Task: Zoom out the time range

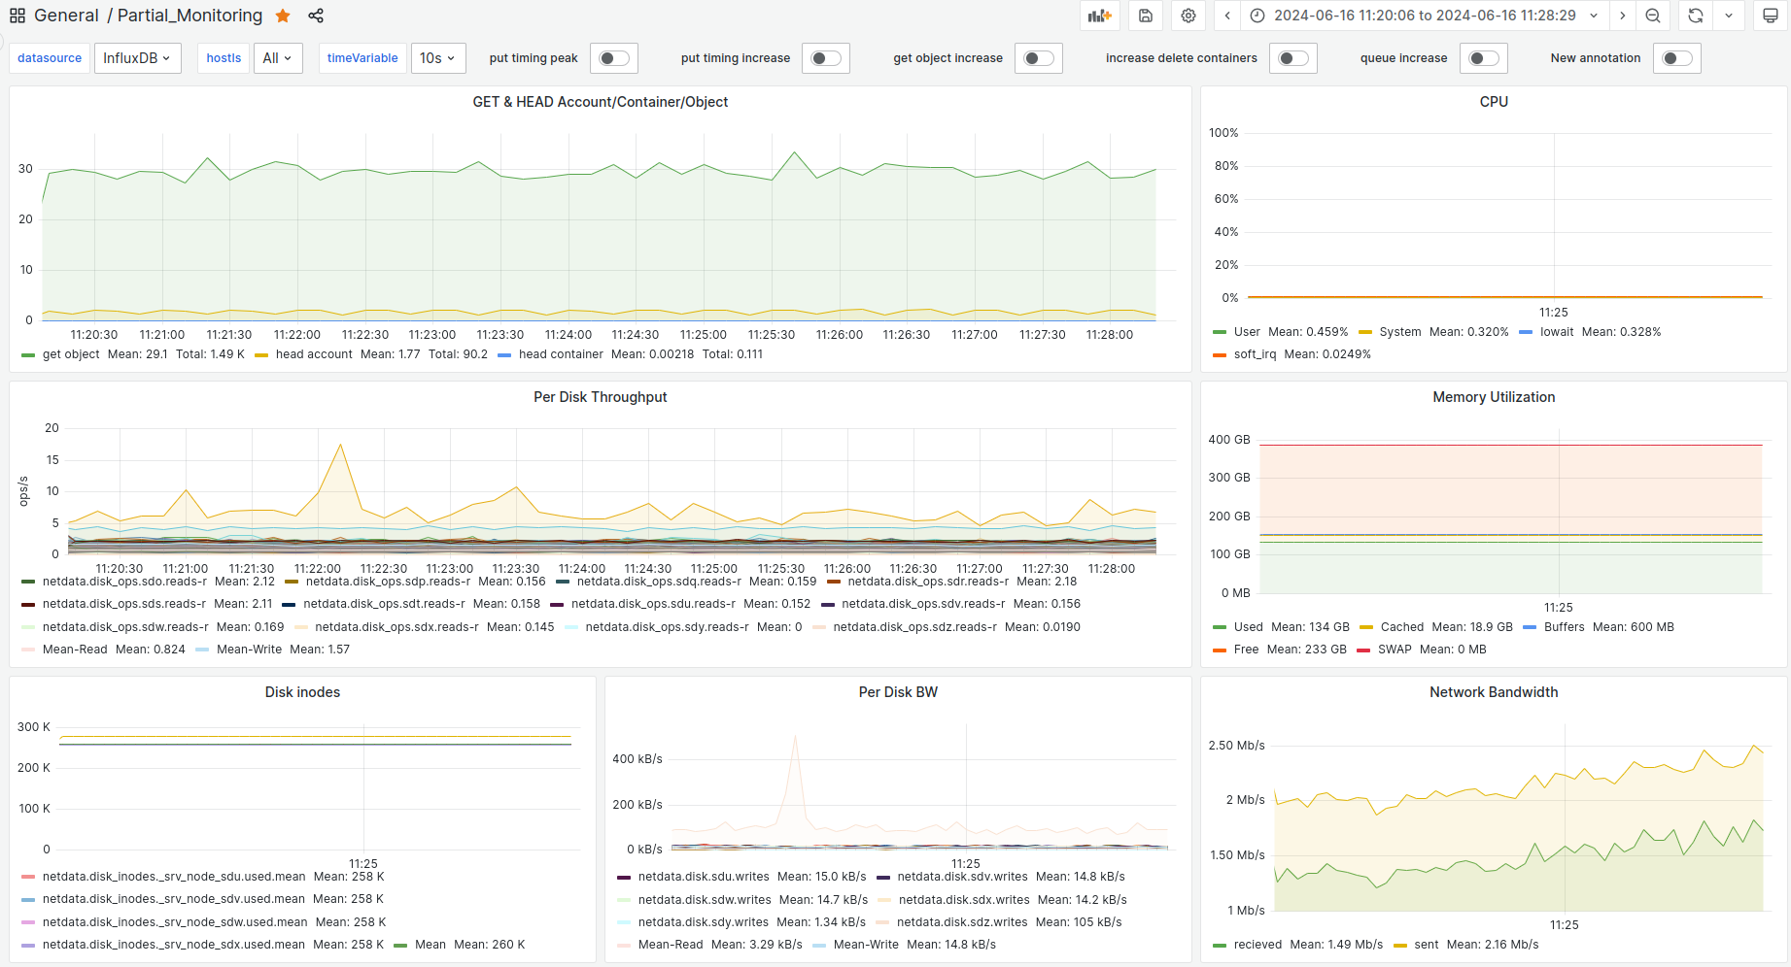Action: (x=1652, y=16)
